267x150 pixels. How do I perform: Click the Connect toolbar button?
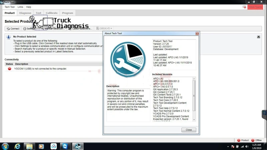[13, 29]
